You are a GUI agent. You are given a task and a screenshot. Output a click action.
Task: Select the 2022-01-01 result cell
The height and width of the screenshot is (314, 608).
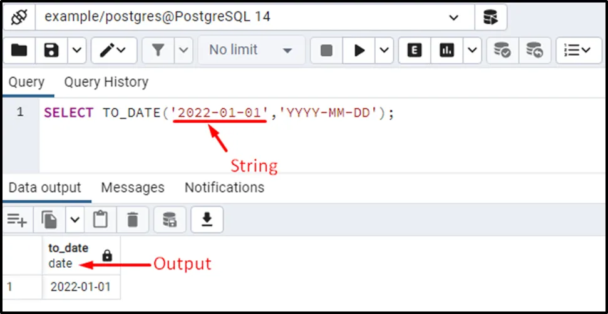(81, 287)
